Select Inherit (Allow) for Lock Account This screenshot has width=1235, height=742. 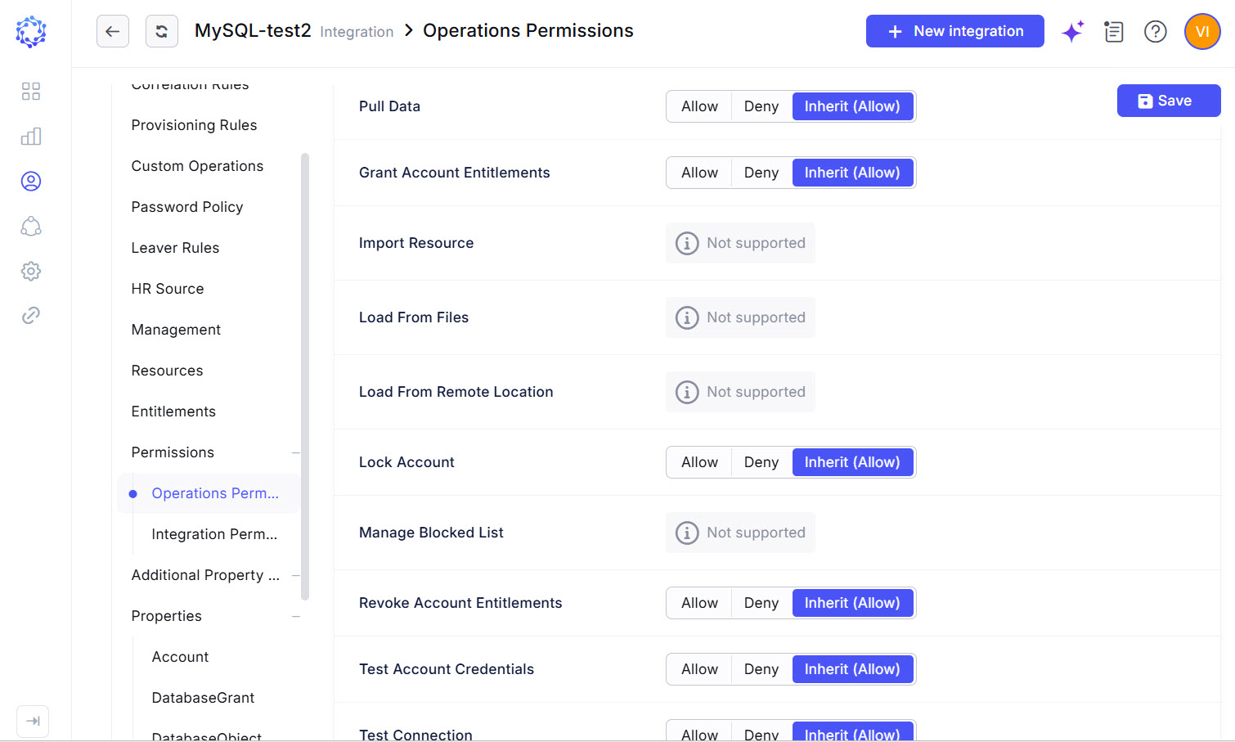click(x=852, y=462)
